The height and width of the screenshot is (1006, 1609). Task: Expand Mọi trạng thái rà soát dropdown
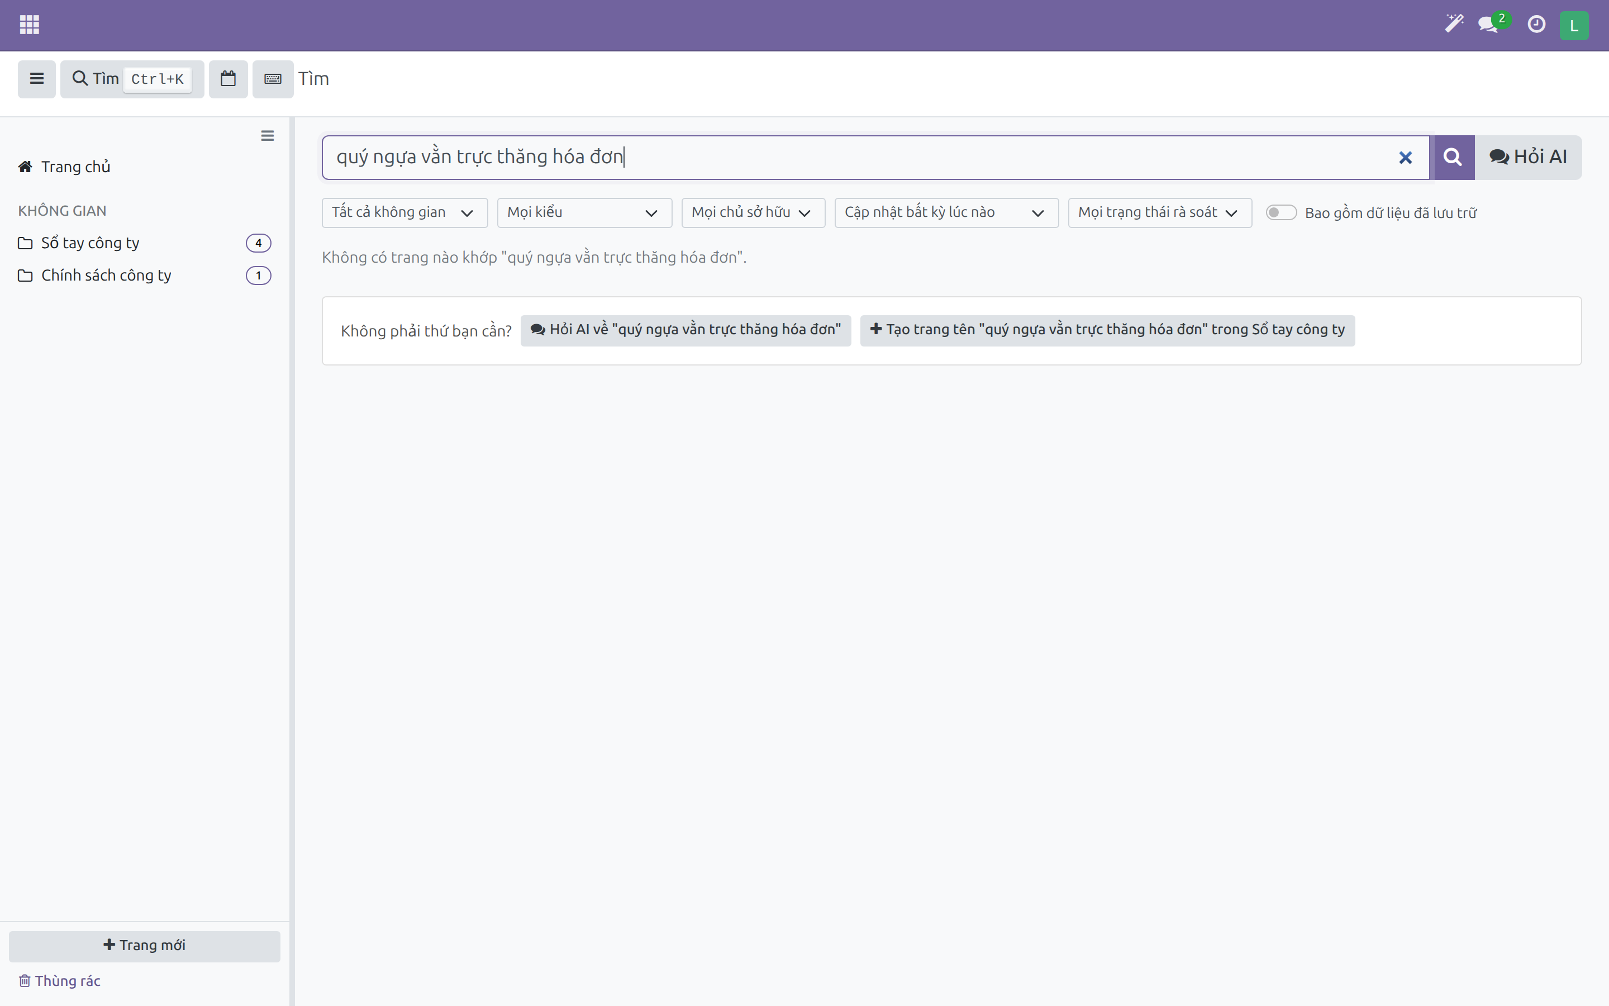(1160, 213)
